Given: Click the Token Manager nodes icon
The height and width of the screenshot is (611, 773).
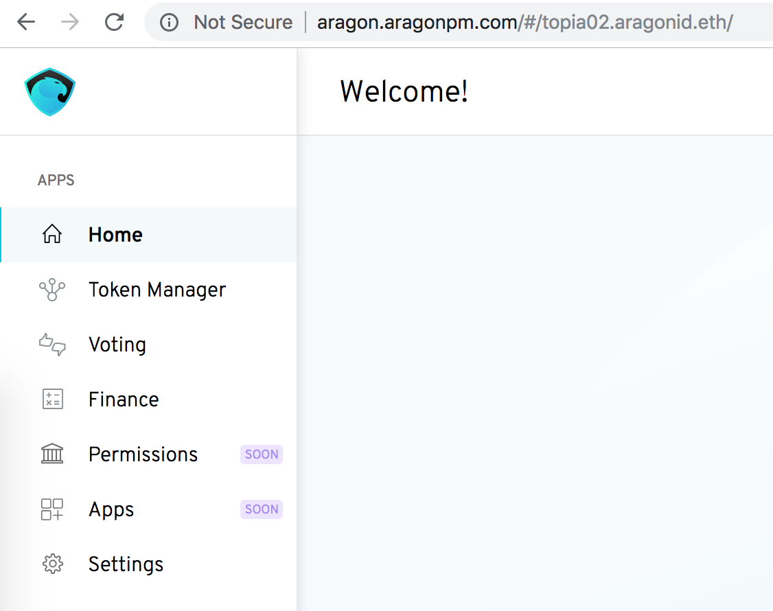Looking at the screenshot, I should pyautogui.click(x=51, y=290).
